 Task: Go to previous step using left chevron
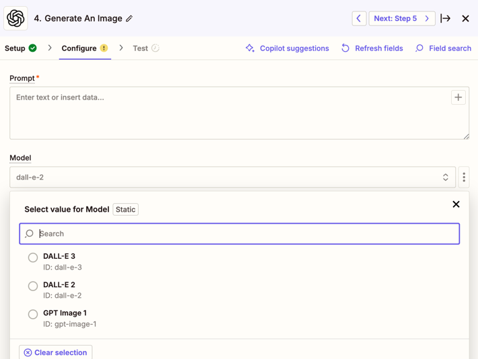coord(359,19)
